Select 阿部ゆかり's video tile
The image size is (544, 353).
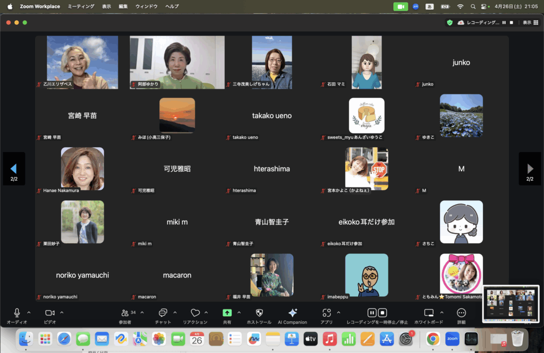[177, 62]
